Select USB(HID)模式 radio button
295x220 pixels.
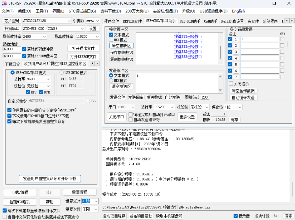click(x=61, y=73)
